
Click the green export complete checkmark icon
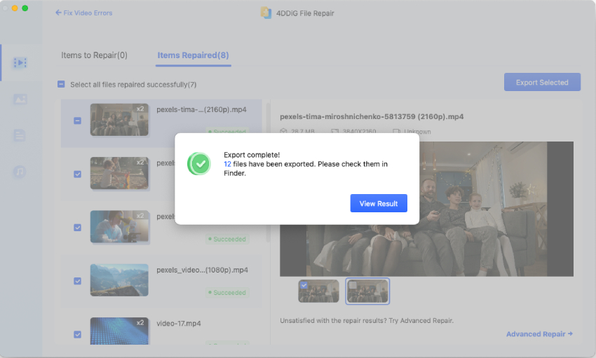coord(199,164)
